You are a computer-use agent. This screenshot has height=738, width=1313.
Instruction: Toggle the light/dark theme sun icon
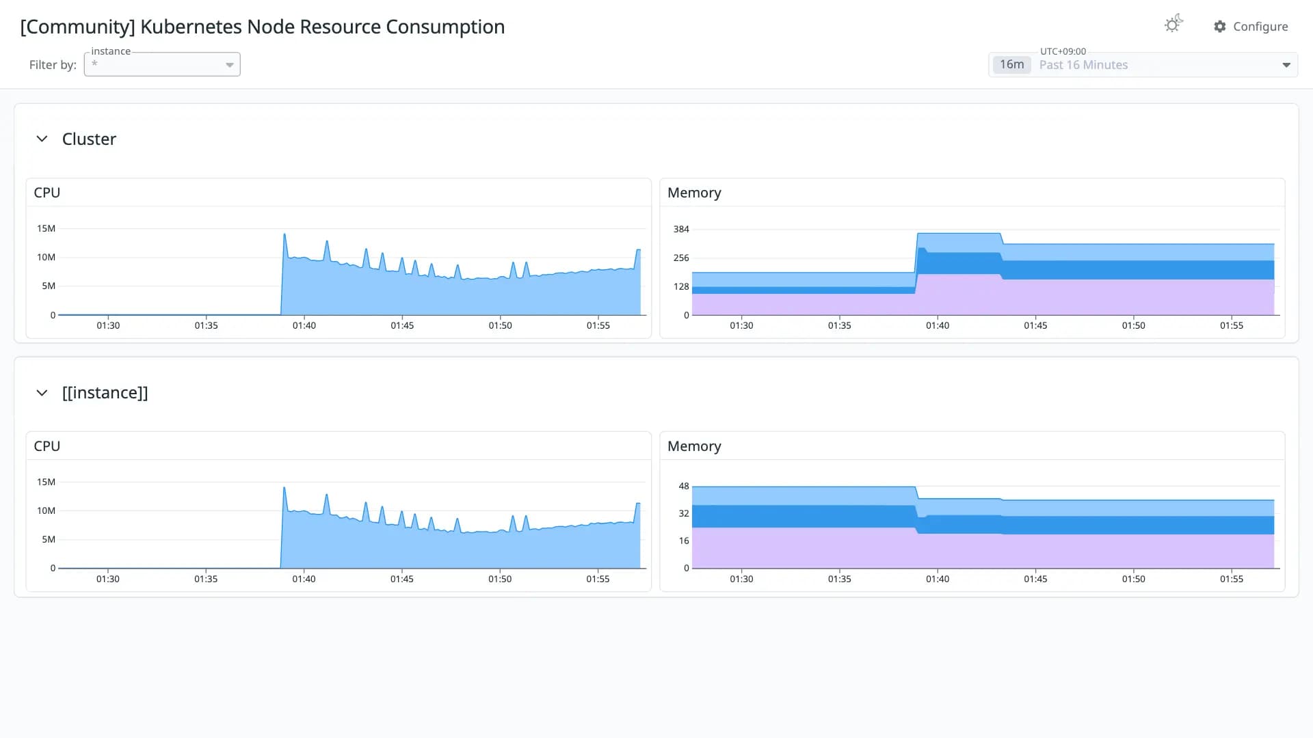pyautogui.click(x=1173, y=25)
